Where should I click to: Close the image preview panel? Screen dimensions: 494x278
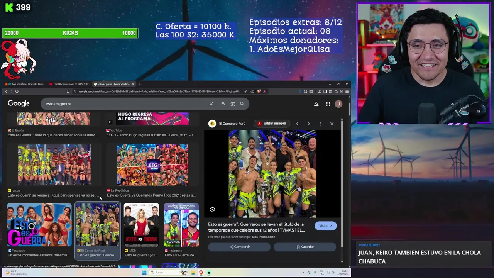point(332,124)
